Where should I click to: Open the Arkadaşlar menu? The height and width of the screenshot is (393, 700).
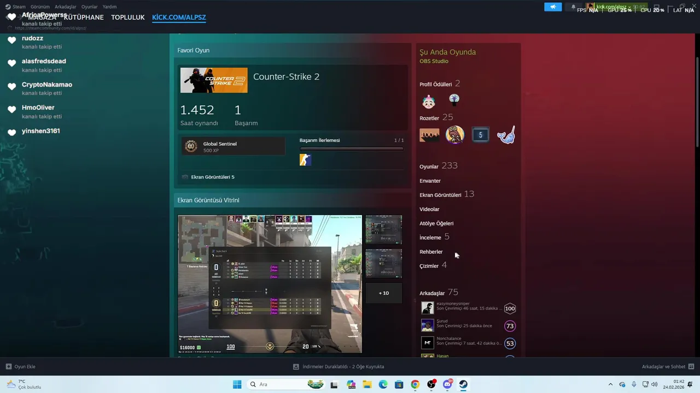pos(66,7)
